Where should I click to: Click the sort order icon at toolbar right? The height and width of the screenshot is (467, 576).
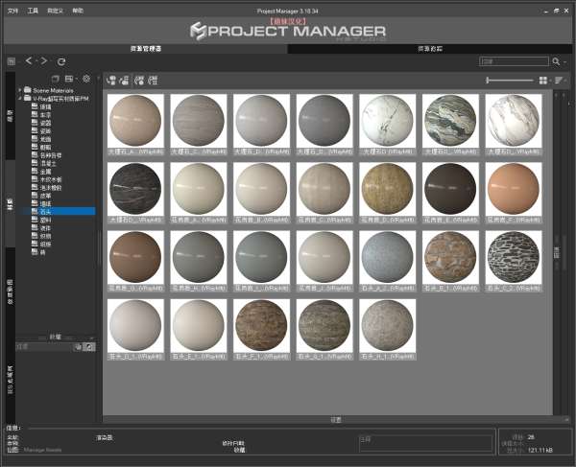pos(559,80)
